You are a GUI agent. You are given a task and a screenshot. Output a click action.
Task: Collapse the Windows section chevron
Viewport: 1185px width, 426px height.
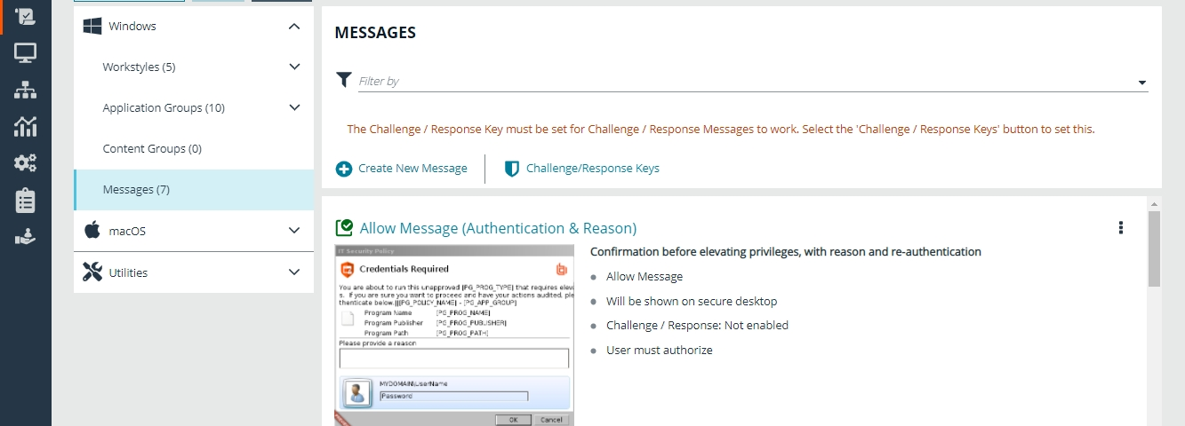click(x=294, y=27)
